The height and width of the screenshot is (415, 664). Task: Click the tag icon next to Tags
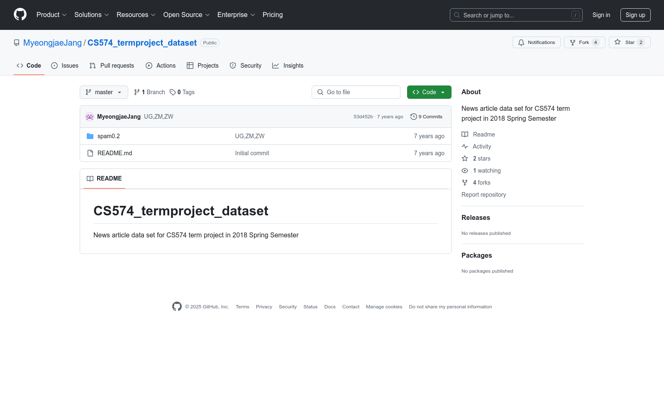(x=173, y=92)
